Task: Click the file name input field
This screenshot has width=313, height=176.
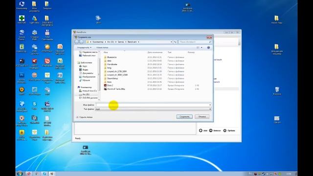Action: coord(152,105)
